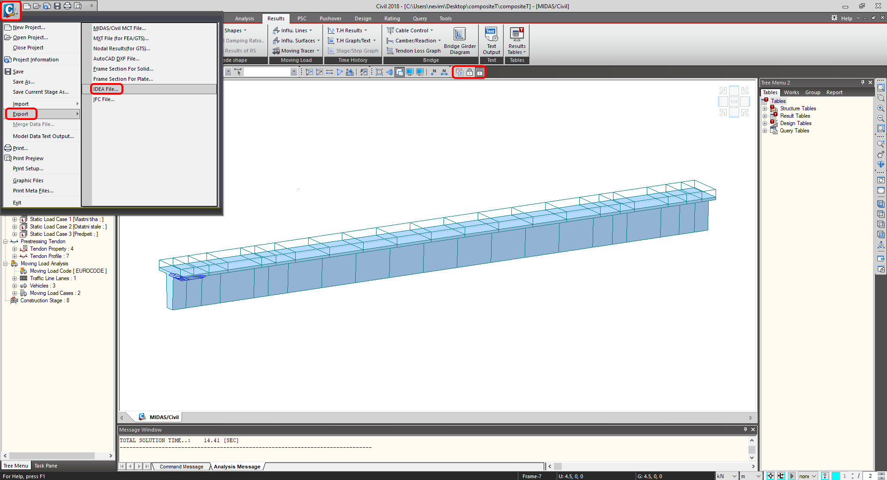Image resolution: width=887 pixels, height=480 pixels.
Task: Toggle the open padlock icon
Action: click(x=469, y=72)
